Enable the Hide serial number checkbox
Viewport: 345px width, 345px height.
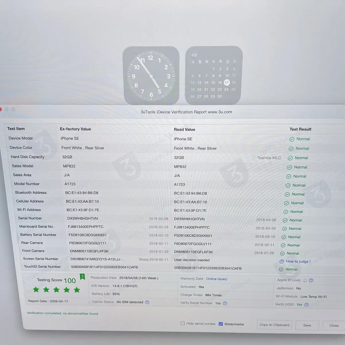(x=183, y=323)
